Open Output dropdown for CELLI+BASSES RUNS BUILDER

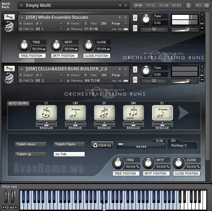click(x=61, y=75)
